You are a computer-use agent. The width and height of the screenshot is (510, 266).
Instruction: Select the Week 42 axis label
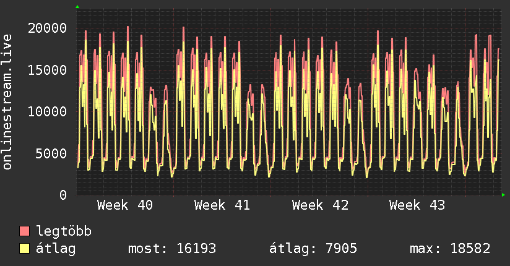coord(320,205)
